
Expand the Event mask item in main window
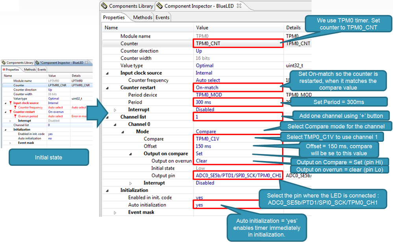(115, 213)
